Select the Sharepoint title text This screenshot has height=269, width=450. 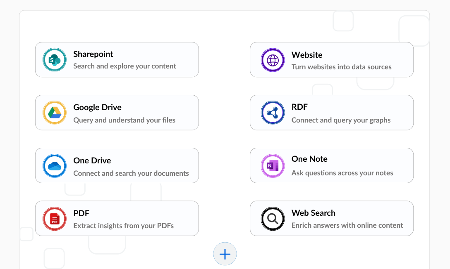(x=93, y=54)
